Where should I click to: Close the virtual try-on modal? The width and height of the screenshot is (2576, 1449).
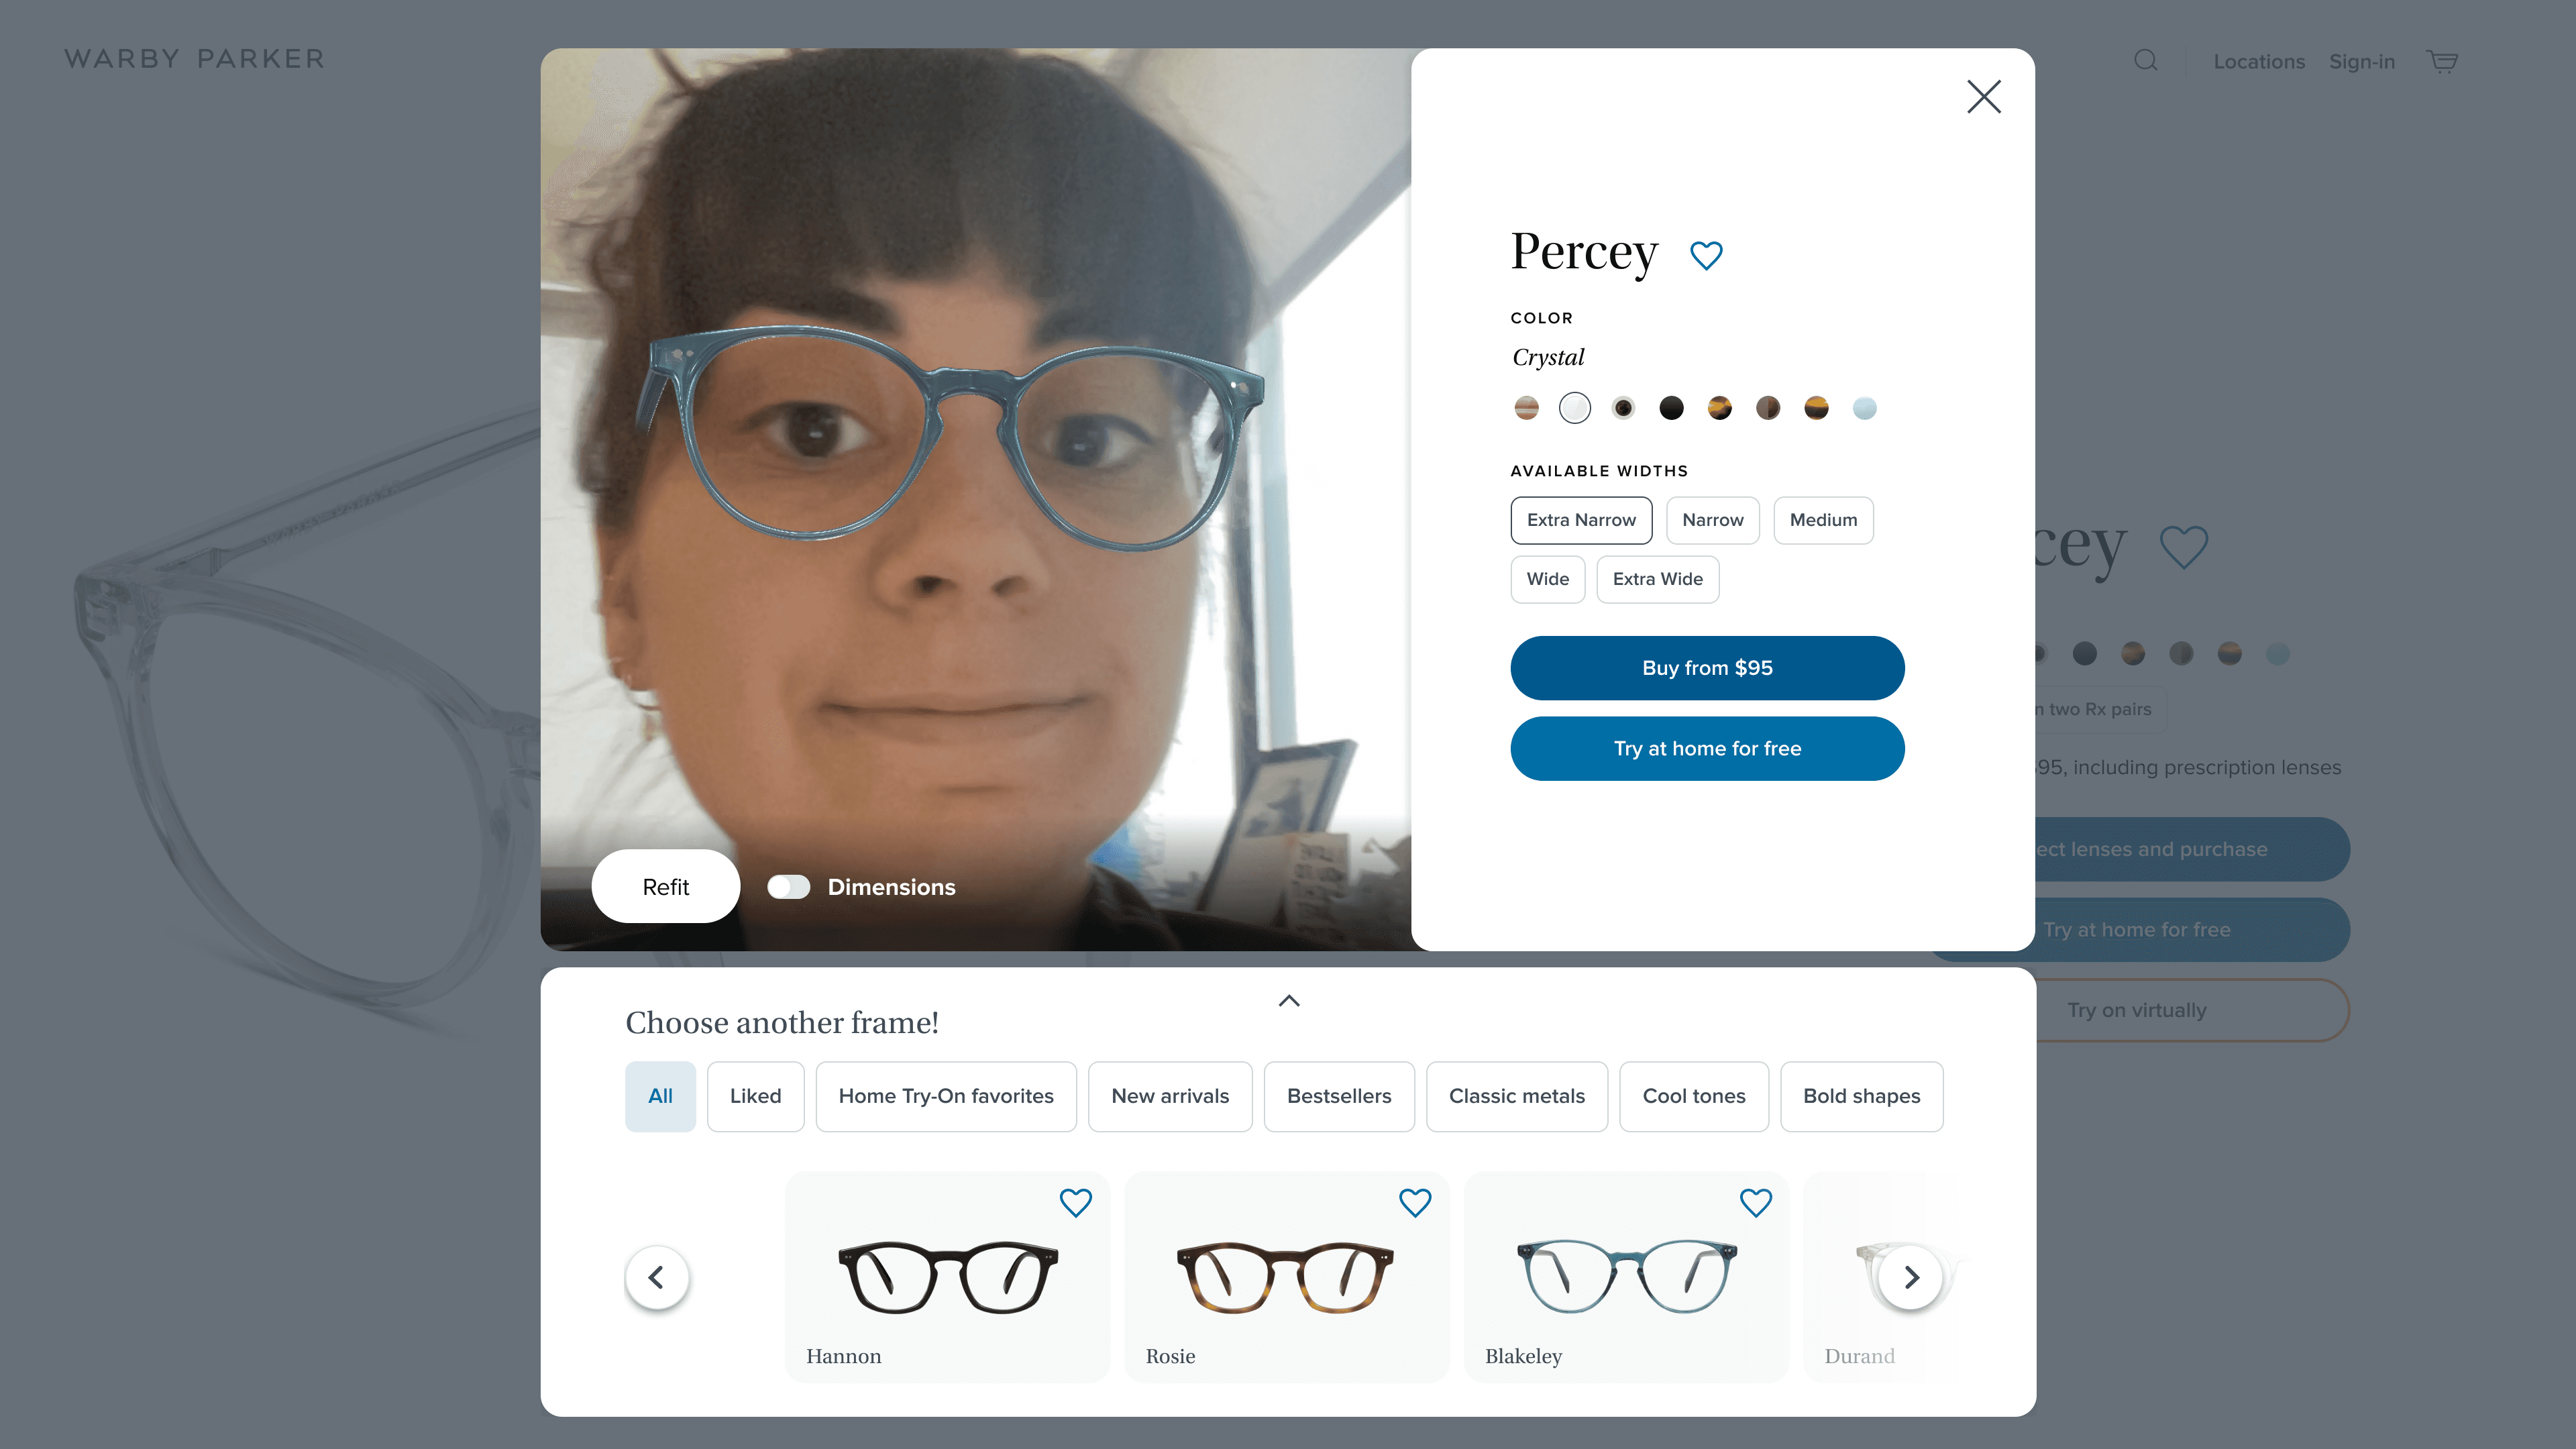1983,97
